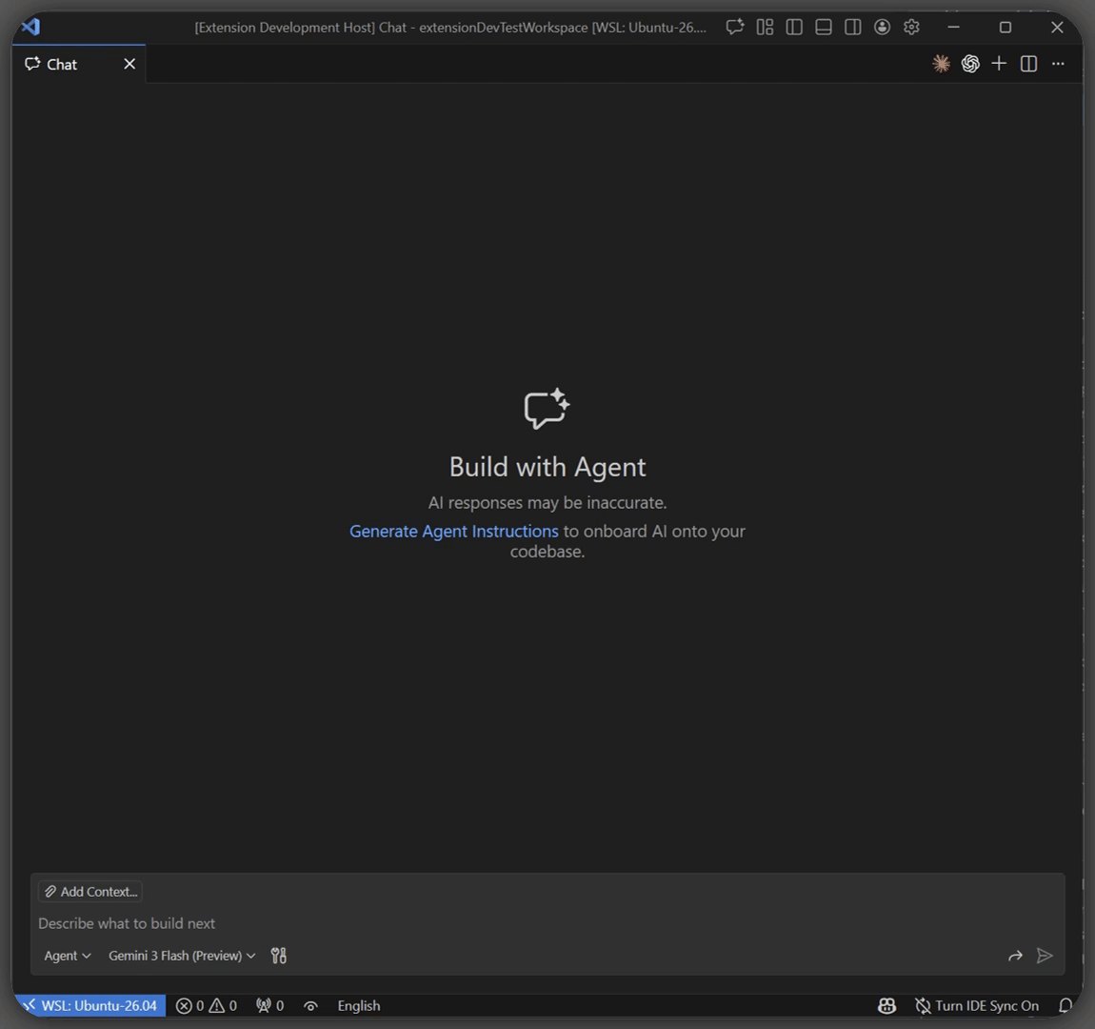Split the editor to the right
This screenshot has height=1029, width=1095.
[1028, 64]
